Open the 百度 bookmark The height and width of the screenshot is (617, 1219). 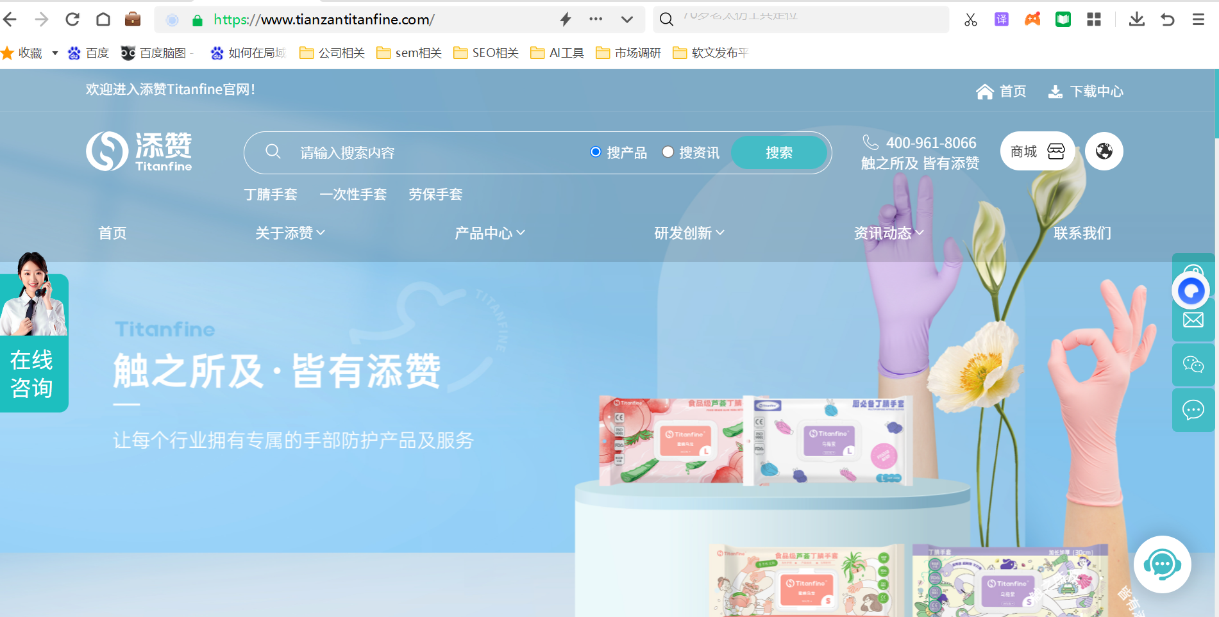(x=89, y=53)
